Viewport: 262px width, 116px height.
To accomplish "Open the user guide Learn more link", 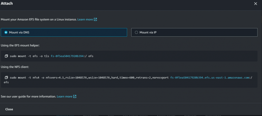I will (x=64, y=97).
